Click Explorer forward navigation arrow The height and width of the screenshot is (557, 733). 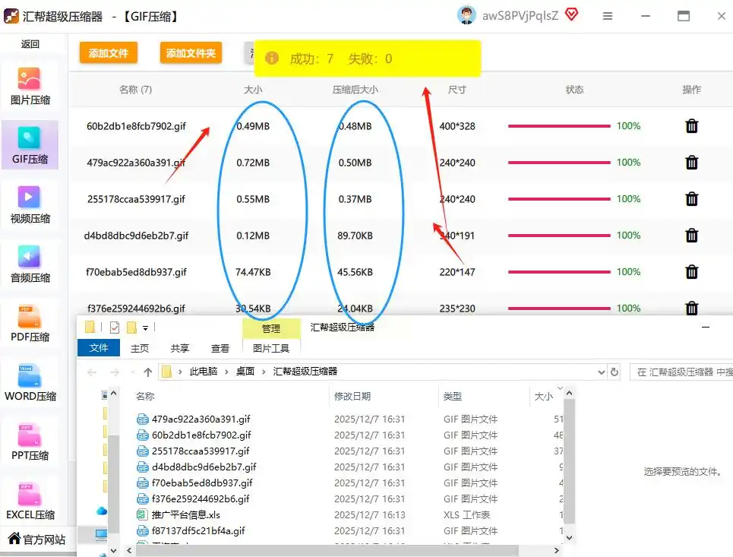coord(115,372)
